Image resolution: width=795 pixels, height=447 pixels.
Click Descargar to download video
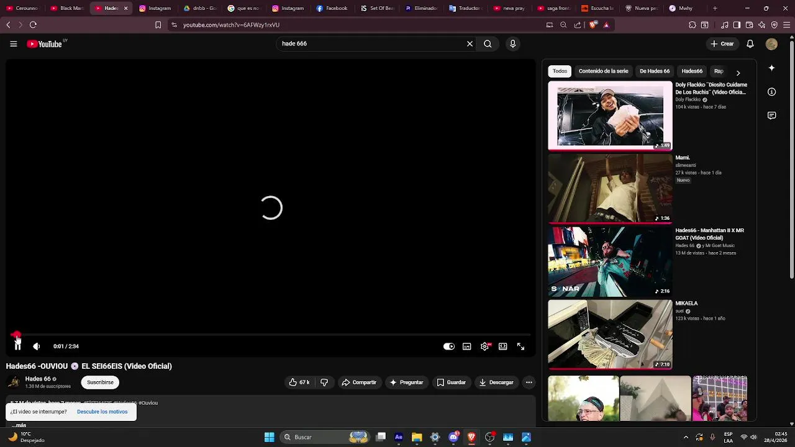(x=496, y=382)
